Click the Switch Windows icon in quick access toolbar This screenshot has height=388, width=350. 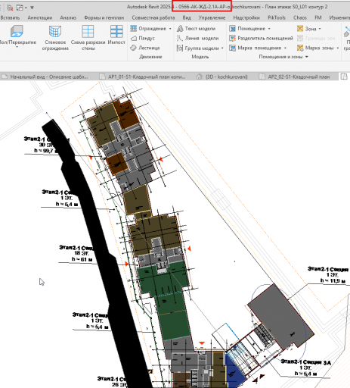tap(20, 8)
